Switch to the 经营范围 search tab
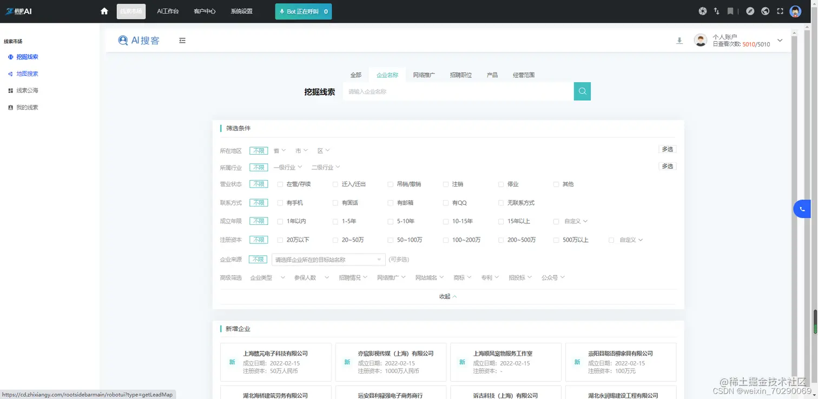The height and width of the screenshot is (399, 818). 524,75
